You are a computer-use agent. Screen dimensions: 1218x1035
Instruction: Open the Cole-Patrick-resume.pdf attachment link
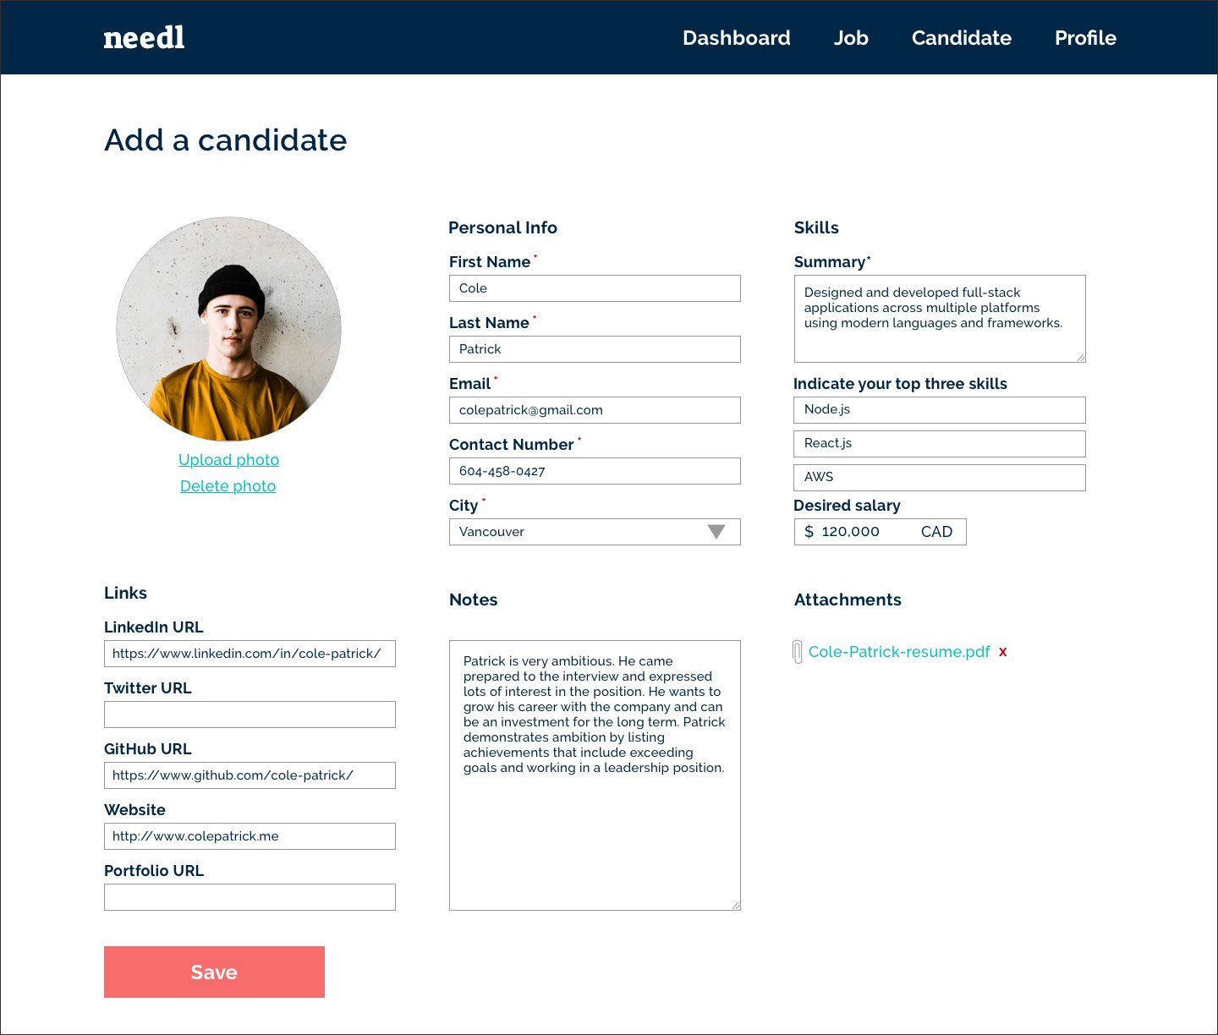899,652
